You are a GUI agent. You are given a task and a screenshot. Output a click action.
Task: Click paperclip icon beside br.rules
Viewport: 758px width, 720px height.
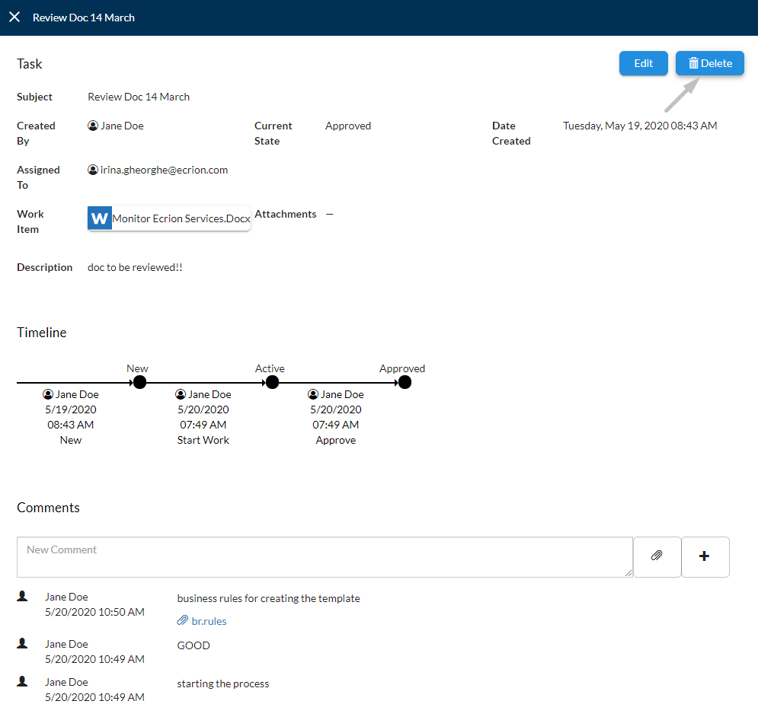click(x=182, y=620)
